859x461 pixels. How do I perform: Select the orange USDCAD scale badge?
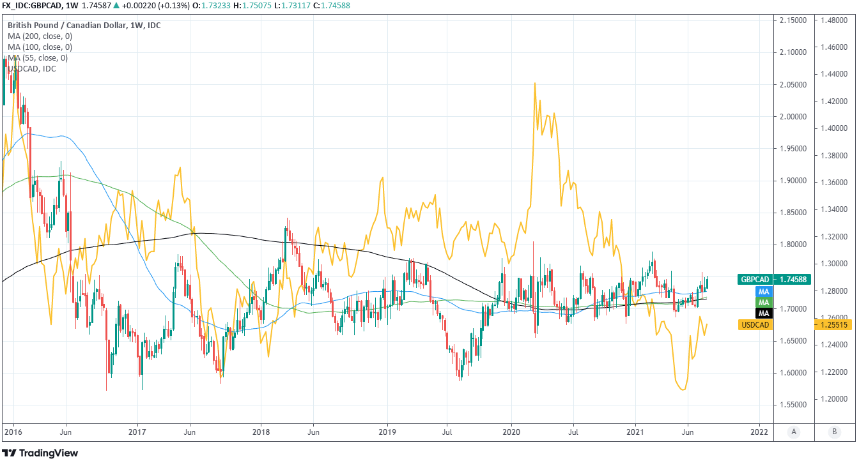(x=755, y=325)
